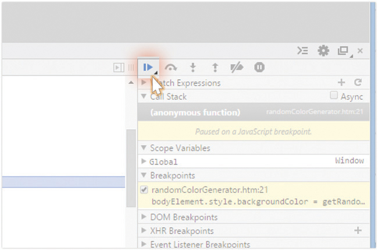Add a watch expression with plus icon
Image resolution: width=378 pixels, height=250 pixels.
tap(341, 83)
